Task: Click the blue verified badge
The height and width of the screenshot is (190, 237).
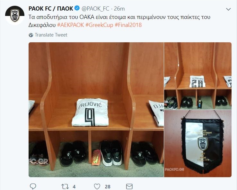Action: pos(77,8)
